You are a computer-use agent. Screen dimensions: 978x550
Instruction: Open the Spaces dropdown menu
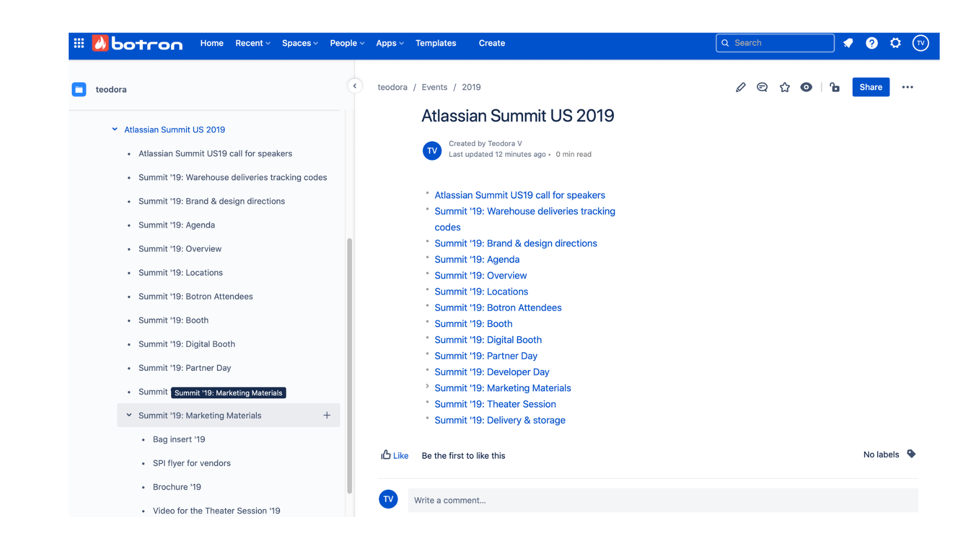tap(300, 43)
